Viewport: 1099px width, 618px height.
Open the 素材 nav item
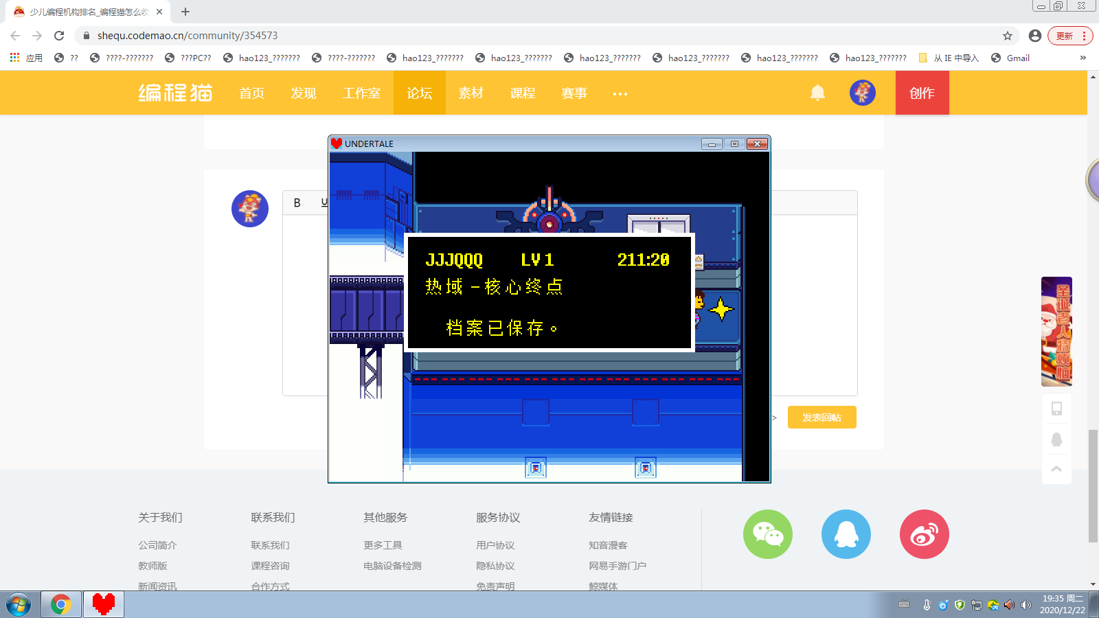471,93
